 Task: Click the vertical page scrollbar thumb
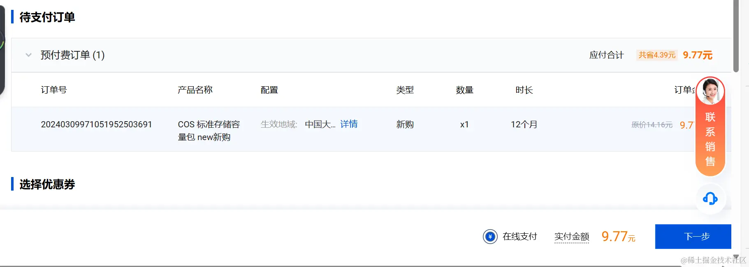click(x=736, y=36)
